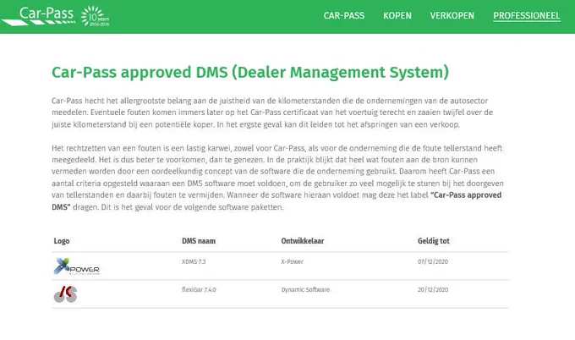Click the X-Power logo in the table
The width and height of the screenshot is (575, 340).
point(77,266)
